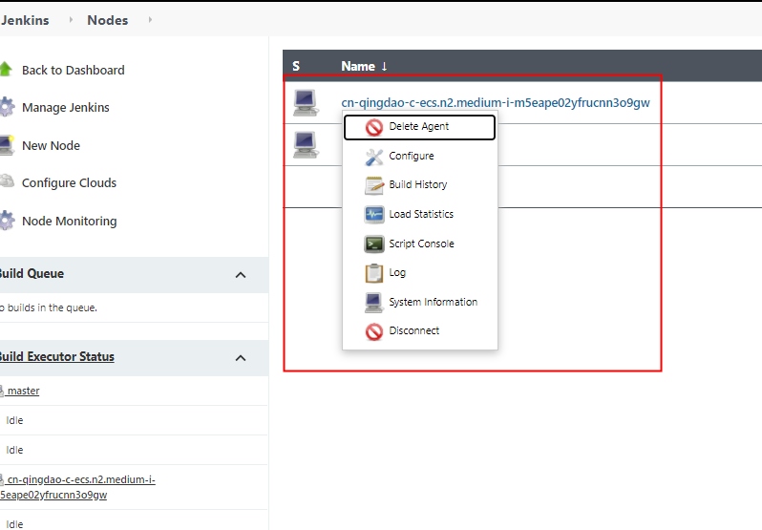Viewport: 762px width, 530px height.
Task: Open Manage Jenkins link
Action: (x=66, y=107)
